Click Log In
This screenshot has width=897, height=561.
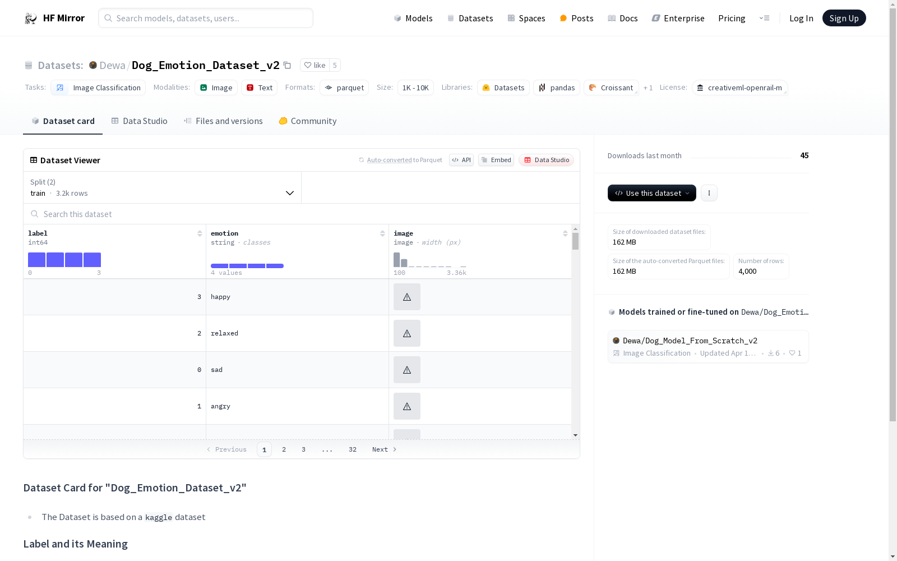pos(801,18)
